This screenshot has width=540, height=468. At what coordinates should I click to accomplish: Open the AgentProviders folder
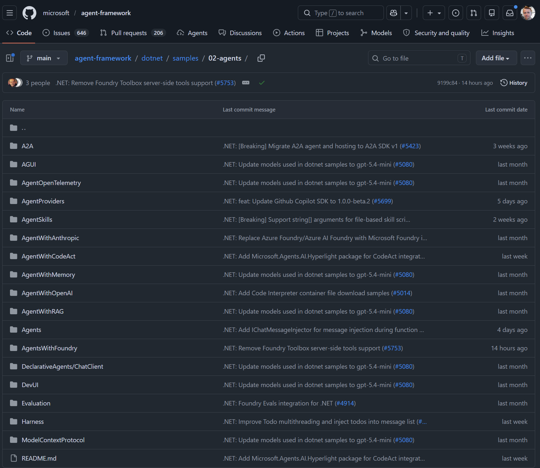click(x=43, y=201)
